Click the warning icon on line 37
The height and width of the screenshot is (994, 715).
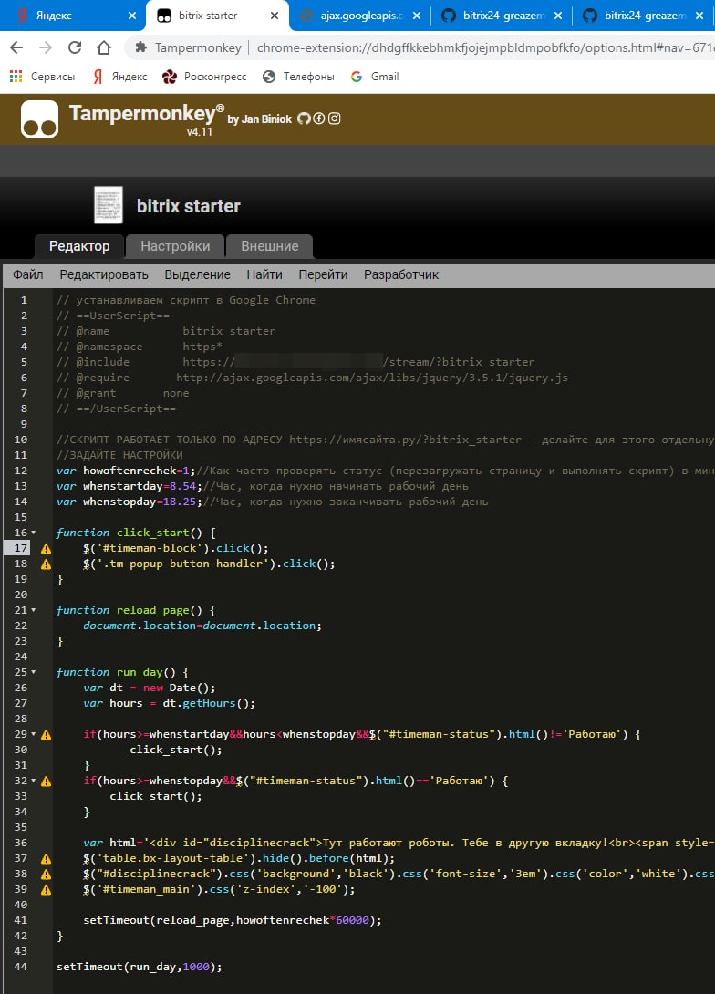click(47, 858)
